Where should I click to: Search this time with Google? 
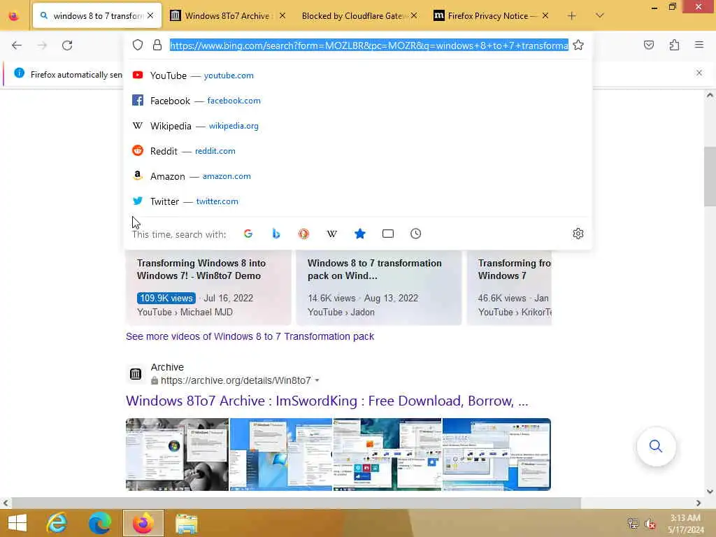pyautogui.click(x=248, y=234)
